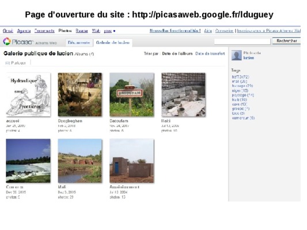Click the Nouvelles fonctionnalités link
This screenshot has width=307, height=230.
175,30
